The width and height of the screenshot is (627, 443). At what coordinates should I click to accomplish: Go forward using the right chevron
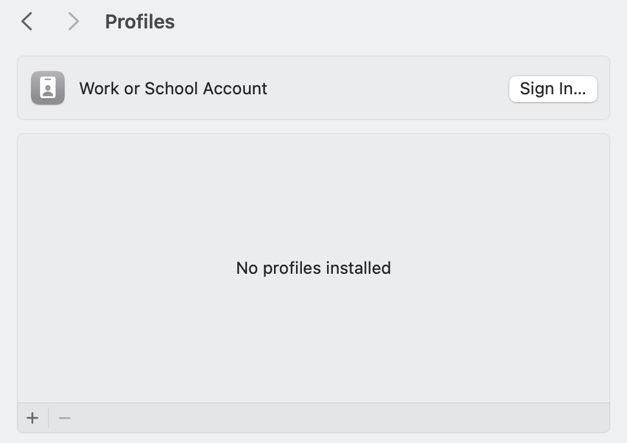coord(73,22)
